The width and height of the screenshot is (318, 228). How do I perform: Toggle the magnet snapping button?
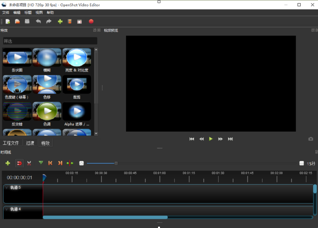click(19, 163)
